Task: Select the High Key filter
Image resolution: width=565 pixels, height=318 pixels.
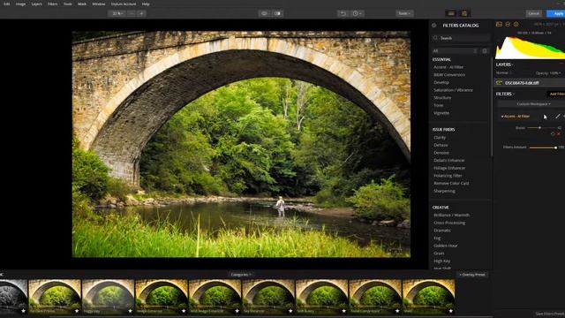Action: 441,261
